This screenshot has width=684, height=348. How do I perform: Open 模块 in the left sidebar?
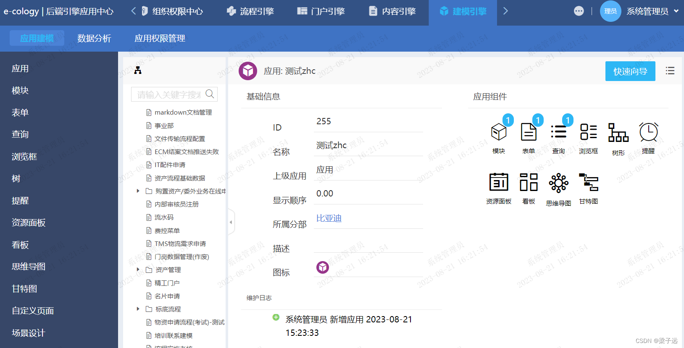20,90
